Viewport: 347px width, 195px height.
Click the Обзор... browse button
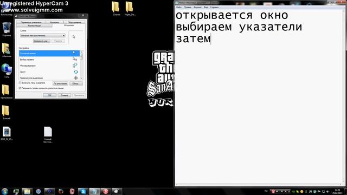[76, 83]
